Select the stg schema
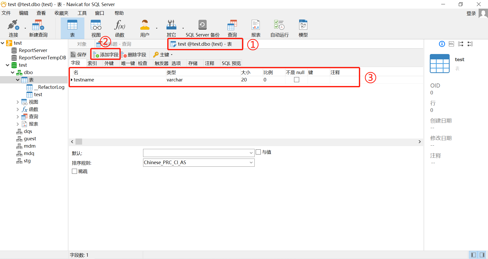Screen dimensions: 488x259 [24, 161]
